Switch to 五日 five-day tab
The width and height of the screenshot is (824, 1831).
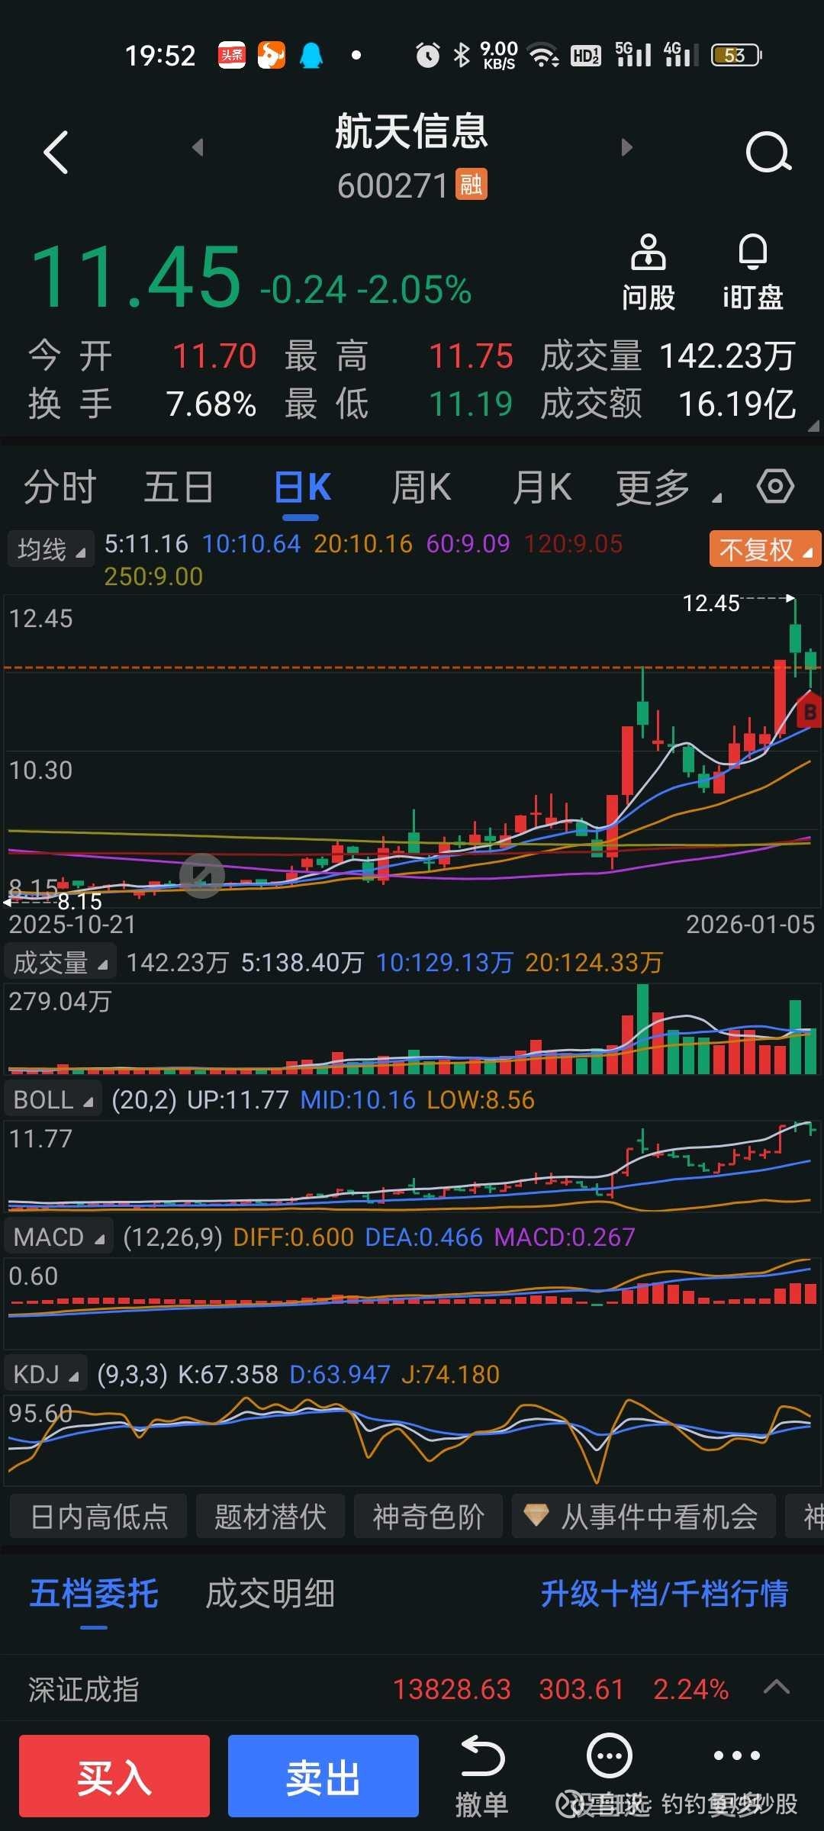point(179,488)
